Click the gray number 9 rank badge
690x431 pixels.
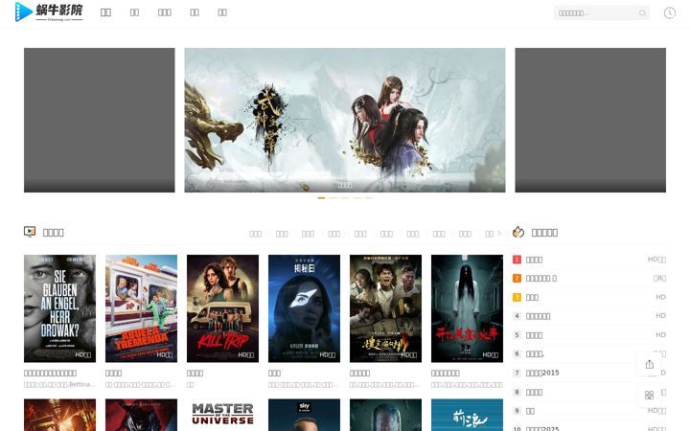coord(517,411)
